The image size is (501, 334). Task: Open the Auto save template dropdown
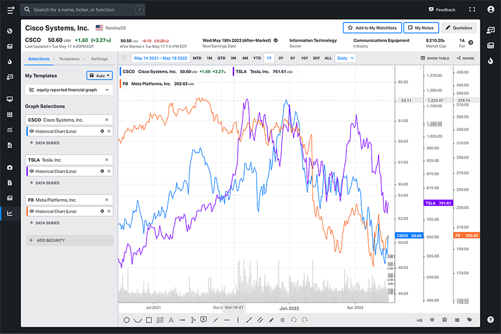pyautogui.click(x=99, y=76)
